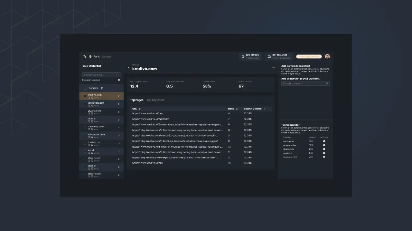Open the Kanban view in the header
Image resolution: width=412 pixels, height=231 pixels.
[106, 56]
